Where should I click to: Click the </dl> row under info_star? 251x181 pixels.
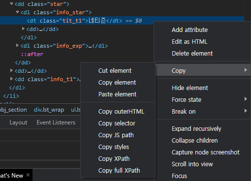tap(29, 37)
